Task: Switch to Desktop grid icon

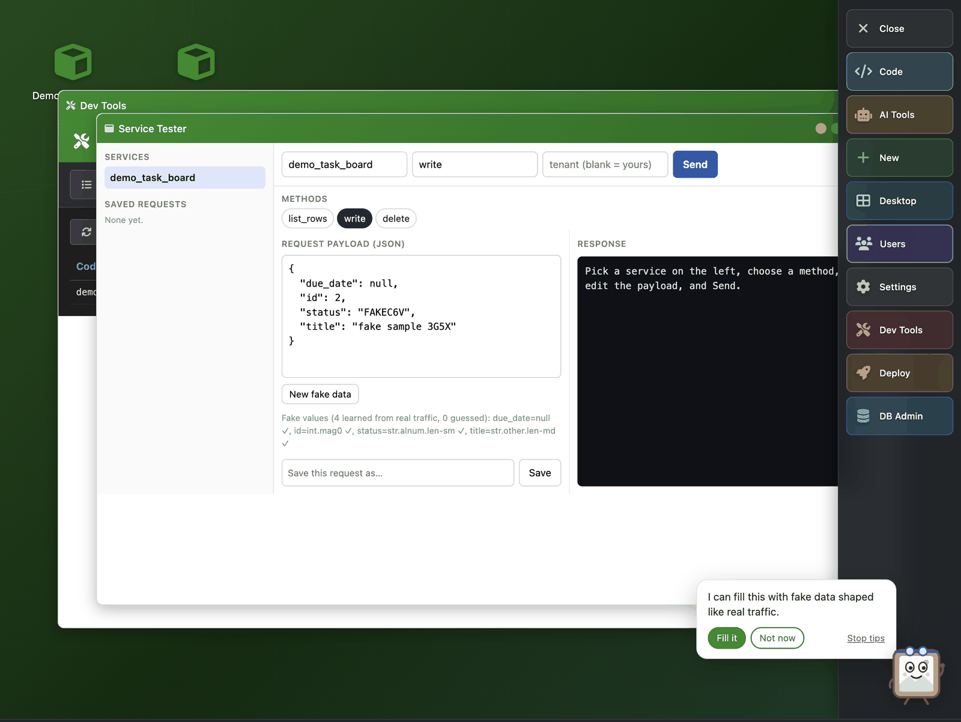Action: coord(863,201)
